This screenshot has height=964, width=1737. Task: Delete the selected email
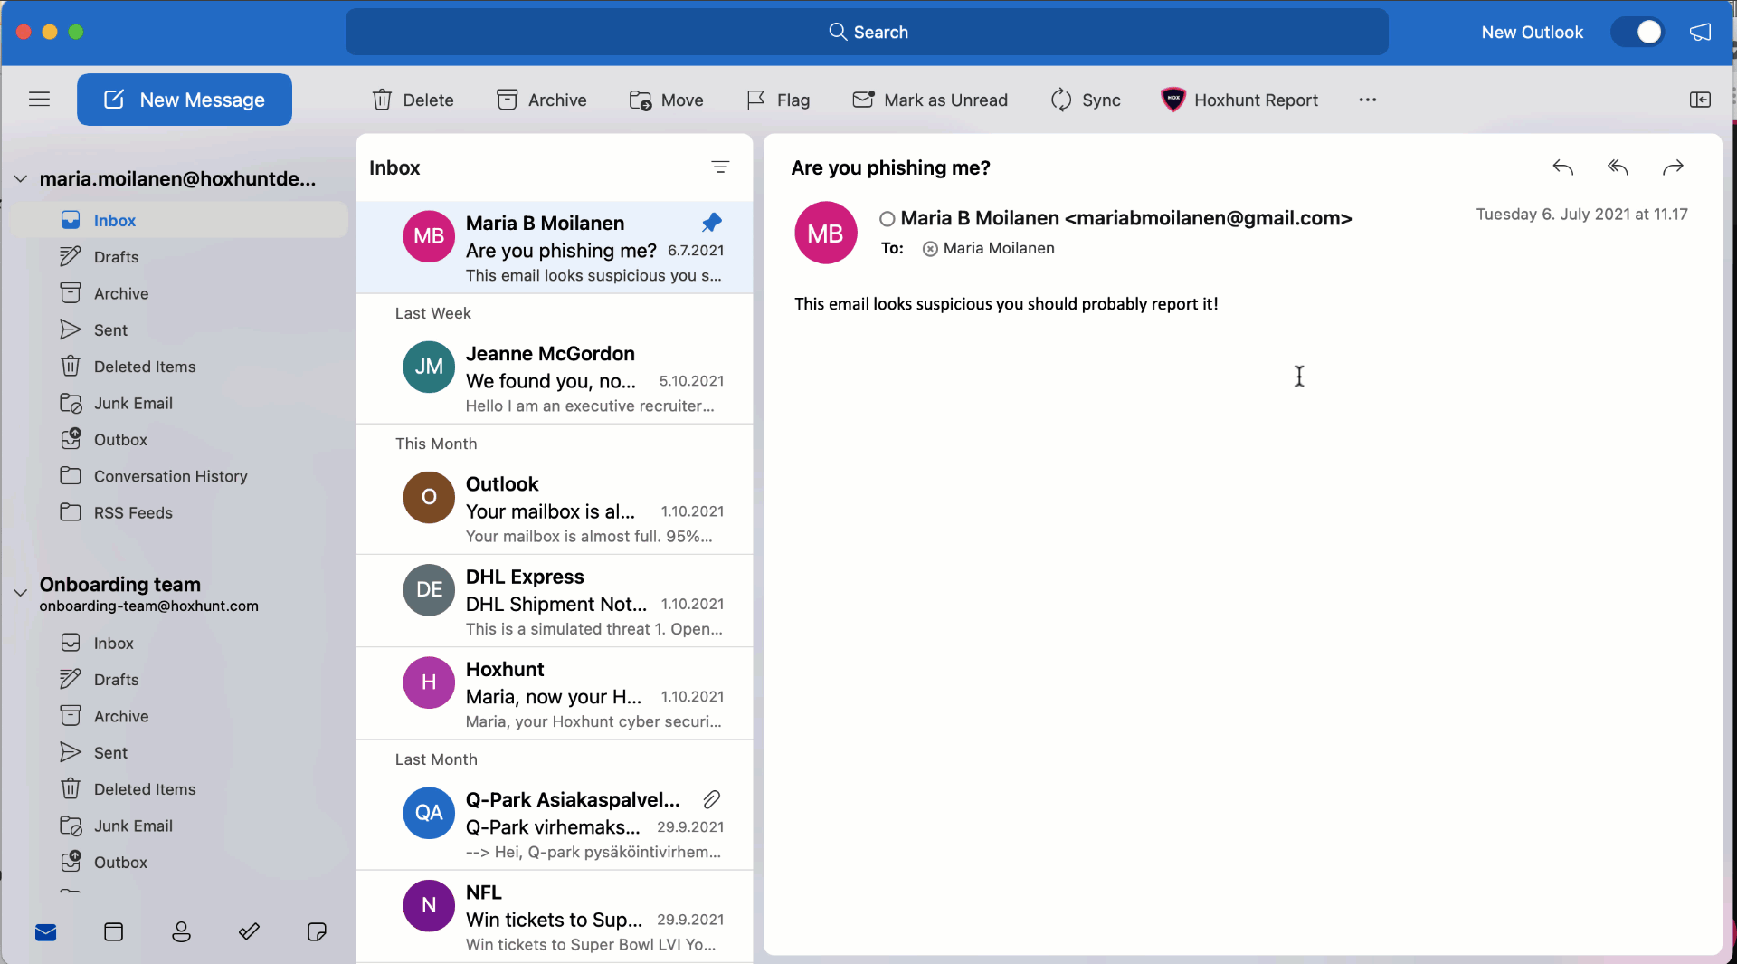[x=413, y=100]
